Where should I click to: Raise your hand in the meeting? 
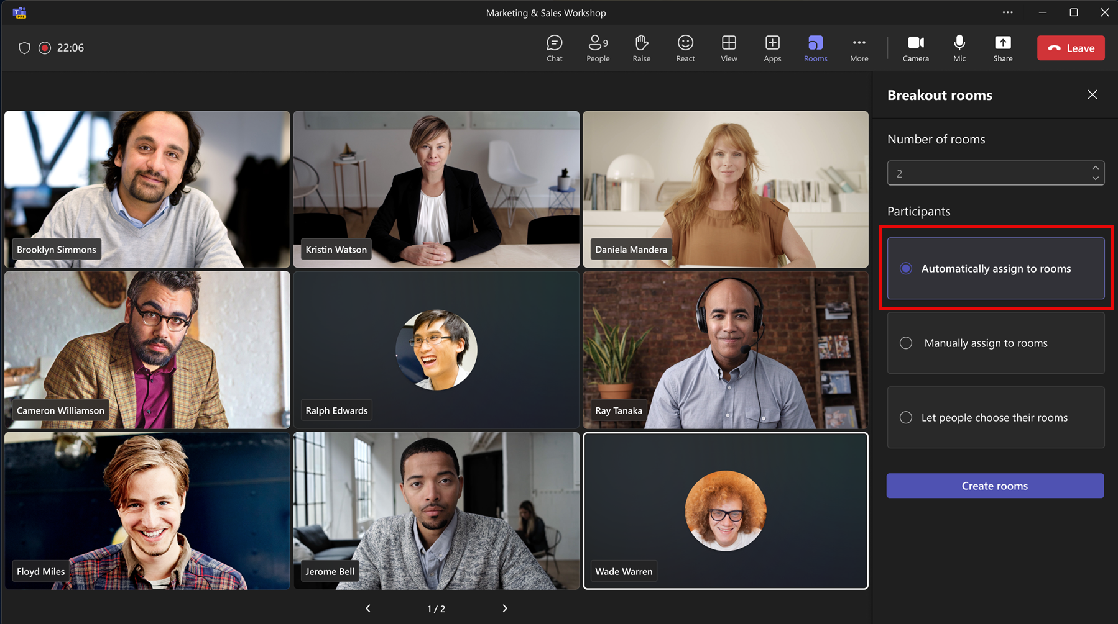coord(641,48)
